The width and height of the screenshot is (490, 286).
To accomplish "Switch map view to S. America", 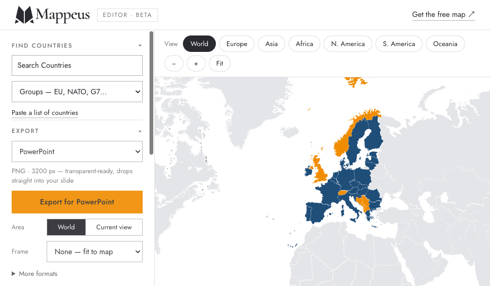I will [x=399, y=44].
